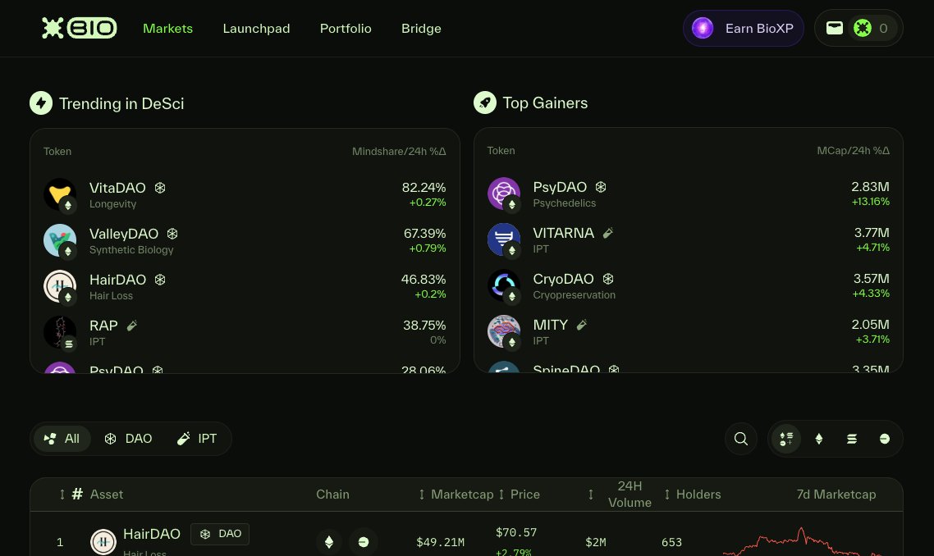Click the Top Gainers heading
Viewport: 934px width, 556px height.
click(545, 103)
